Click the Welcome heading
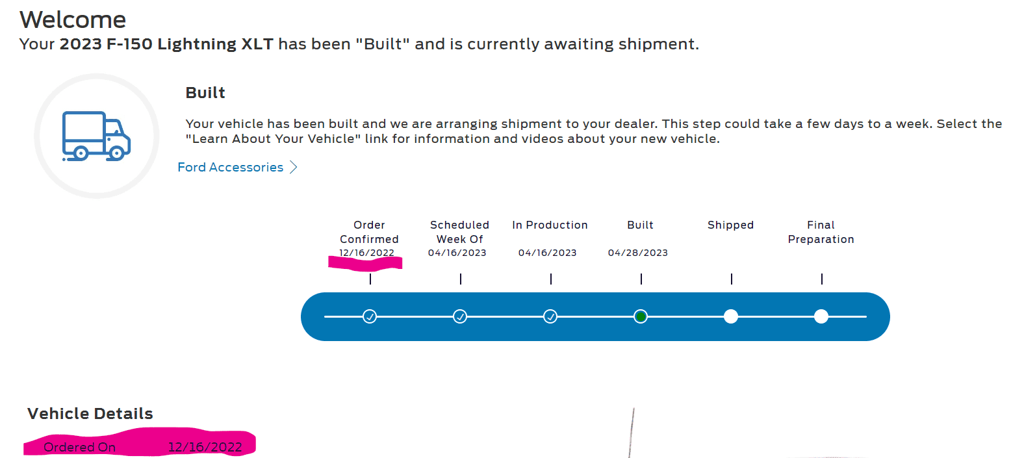This screenshot has width=1024, height=458. click(x=73, y=19)
